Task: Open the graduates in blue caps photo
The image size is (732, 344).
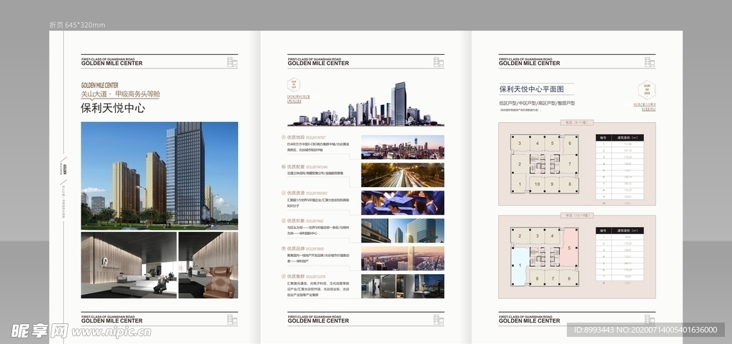Action: [402, 203]
